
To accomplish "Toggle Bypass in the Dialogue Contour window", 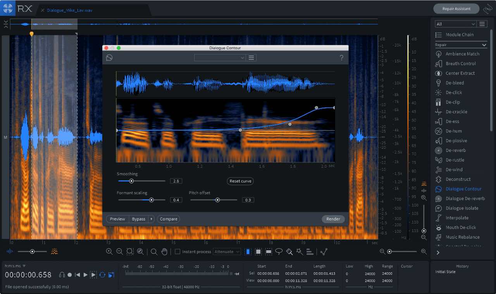I will (x=138, y=219).
